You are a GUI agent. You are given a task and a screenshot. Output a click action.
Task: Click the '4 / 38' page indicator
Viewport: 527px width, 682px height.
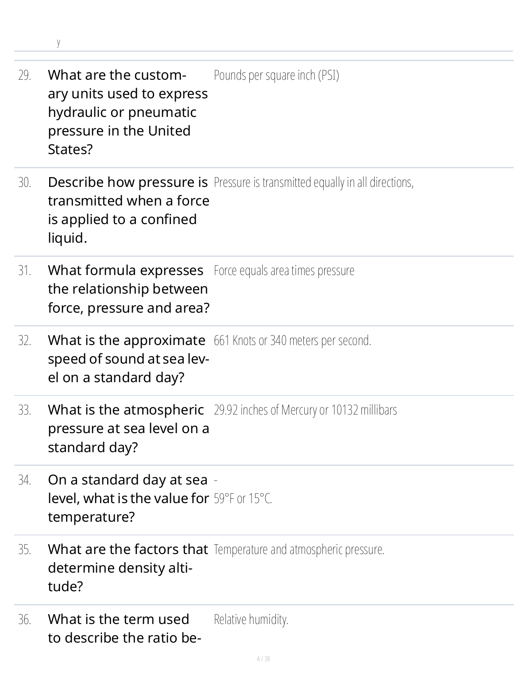click(x=263, y=659)
